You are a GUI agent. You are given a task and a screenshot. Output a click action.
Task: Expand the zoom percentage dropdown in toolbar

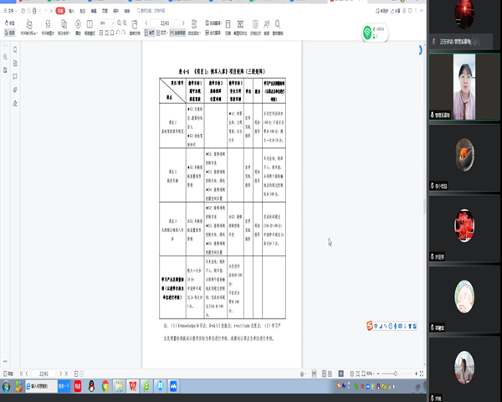(x=114, y=23)
